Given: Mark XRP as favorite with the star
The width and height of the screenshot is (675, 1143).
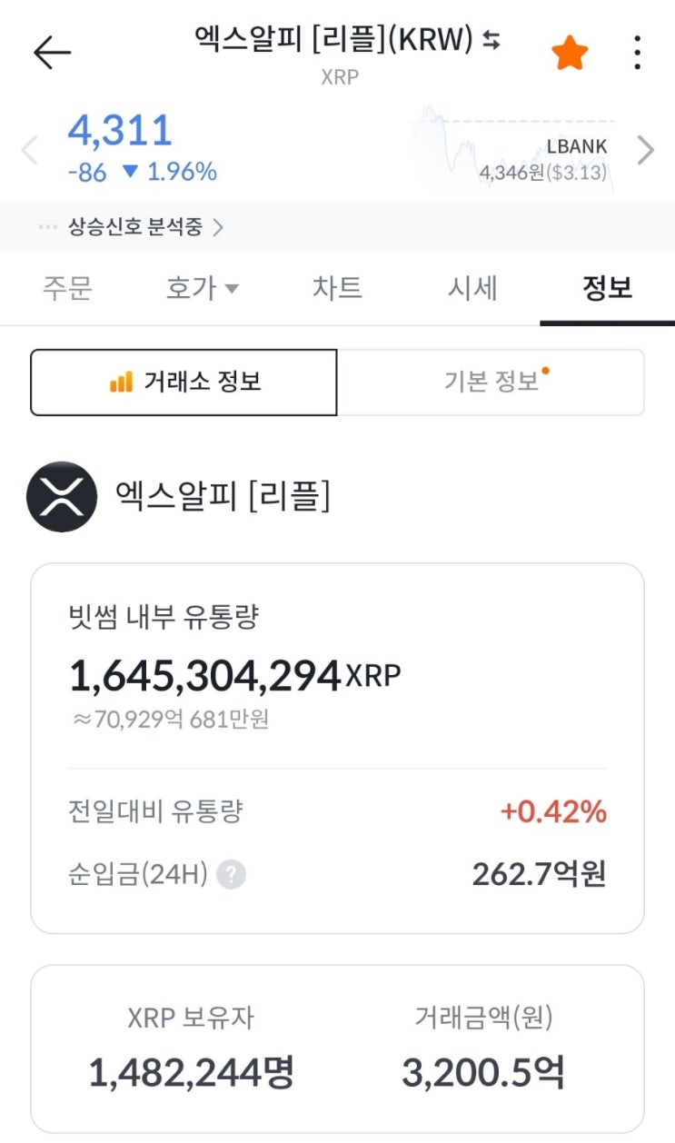Looking at the screenshot, I should pos(569,52).
